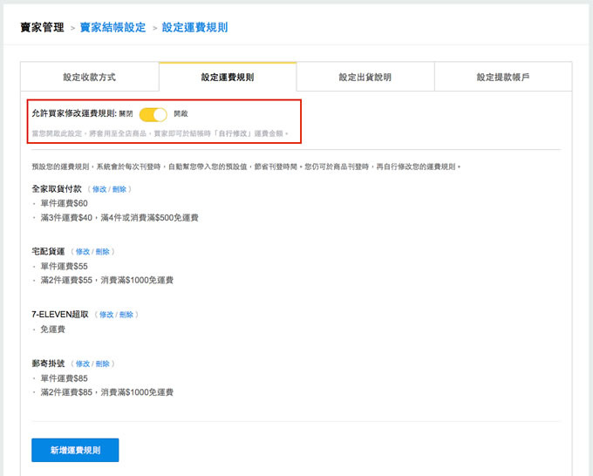Delete the 7-ELEVEN超取 shipping rule
The height and width of the screenshot is (476, 593).
click(126, 315)
